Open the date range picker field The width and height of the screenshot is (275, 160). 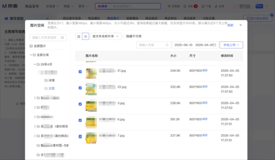pos(195,45)
